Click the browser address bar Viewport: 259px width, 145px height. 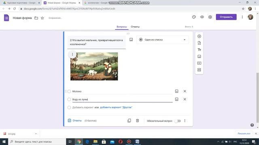click(x=130, y=8)
